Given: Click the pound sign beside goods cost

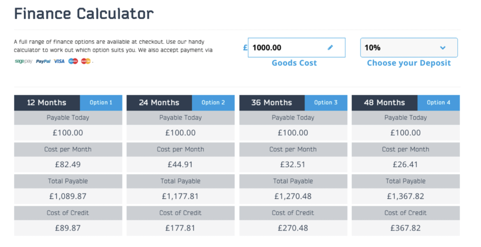Looking at the screenshot, I should click(x=245, y=48).
